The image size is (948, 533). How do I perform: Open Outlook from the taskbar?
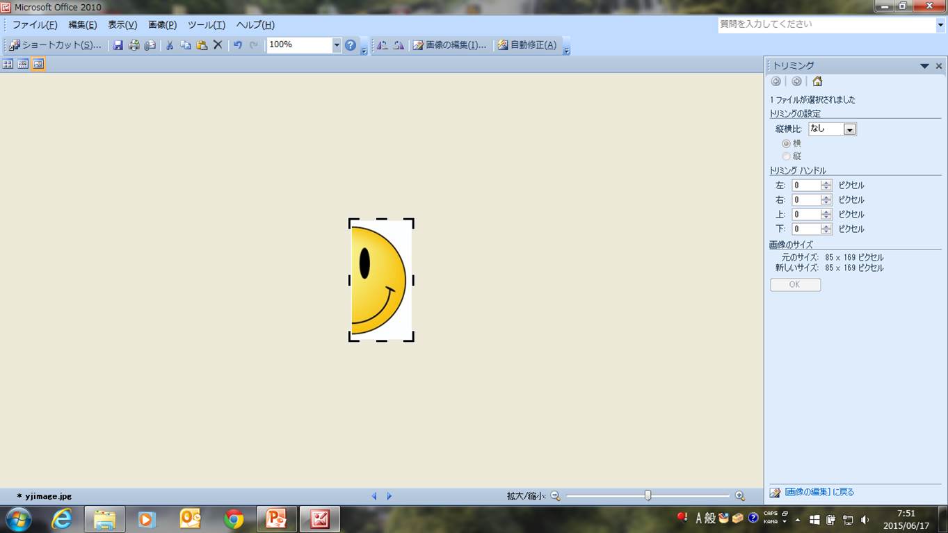[x=190, y=519]
